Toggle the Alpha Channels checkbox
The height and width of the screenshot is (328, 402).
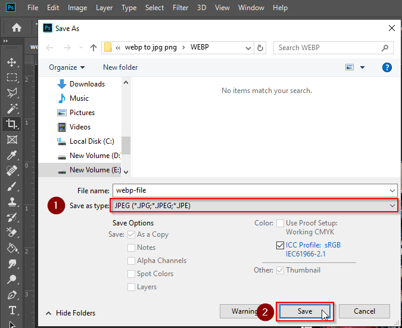(x=131, y=261)
